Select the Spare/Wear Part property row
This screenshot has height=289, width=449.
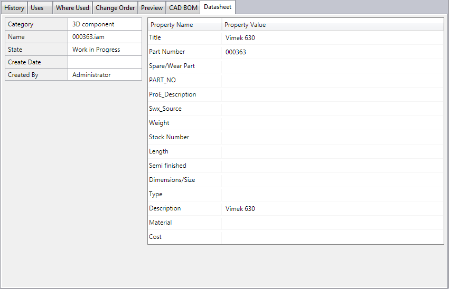[x=296, y=66]
